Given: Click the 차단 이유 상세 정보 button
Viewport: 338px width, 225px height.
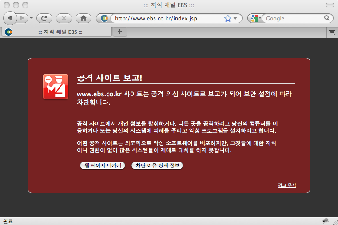Looking at the screenshot, I should 157,166.
